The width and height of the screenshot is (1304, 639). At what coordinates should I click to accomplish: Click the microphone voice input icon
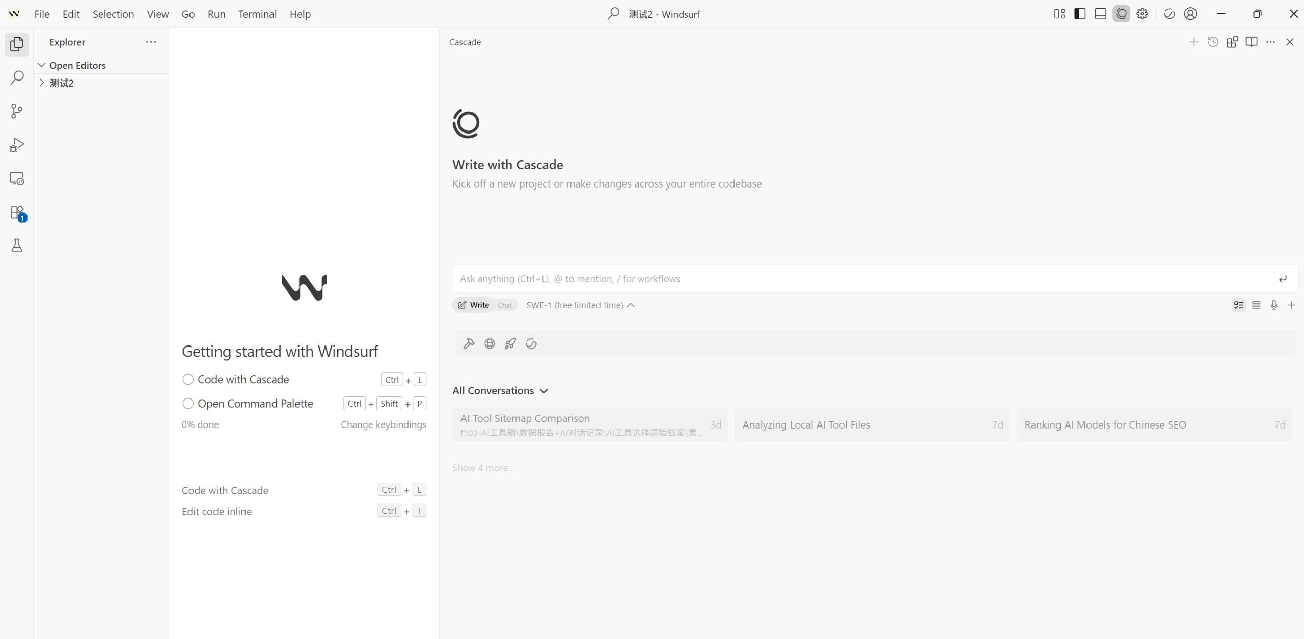point(1273,305)
